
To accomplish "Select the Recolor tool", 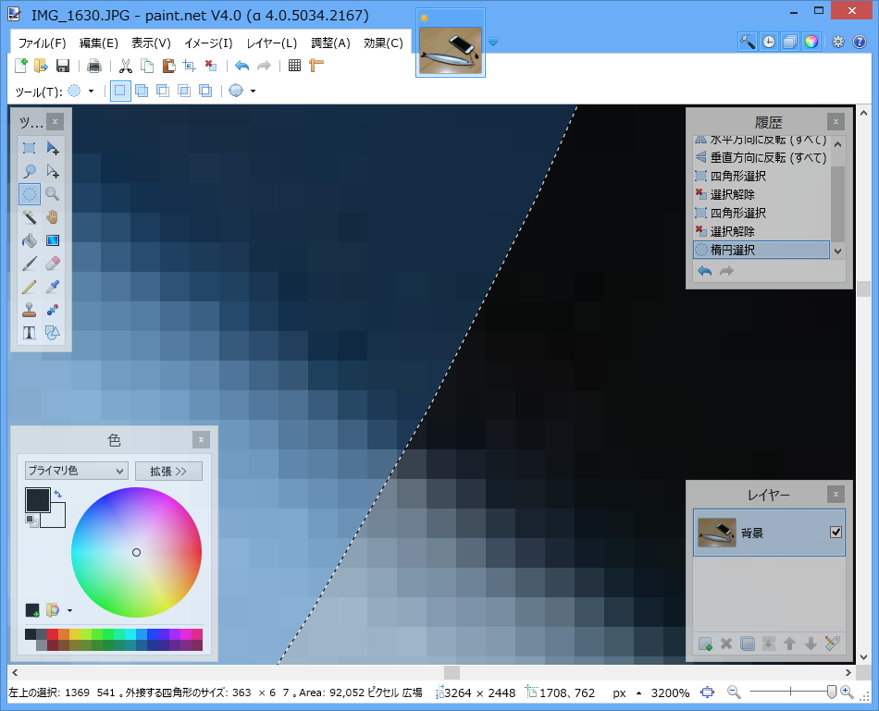I will point(53,310).
